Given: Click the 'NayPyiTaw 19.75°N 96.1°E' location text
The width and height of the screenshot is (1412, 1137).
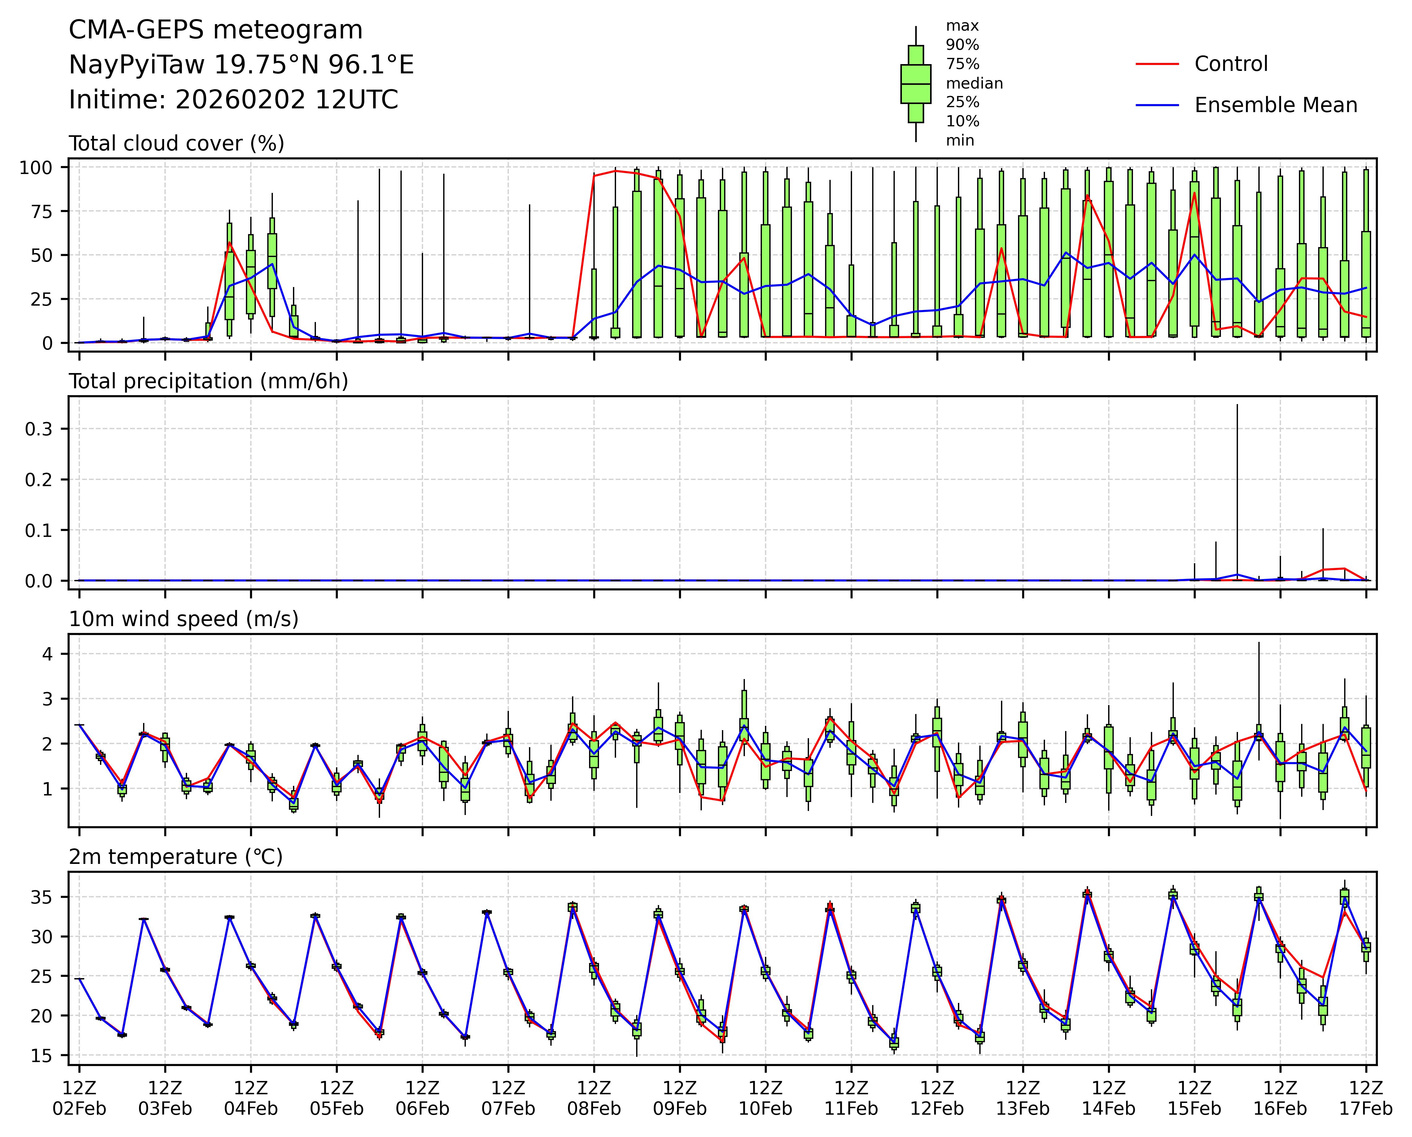Looking at the screenshot, I should pyautogui.click(x=241, y=65).
